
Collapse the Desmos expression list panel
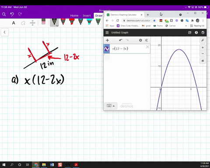click(147, 40)
